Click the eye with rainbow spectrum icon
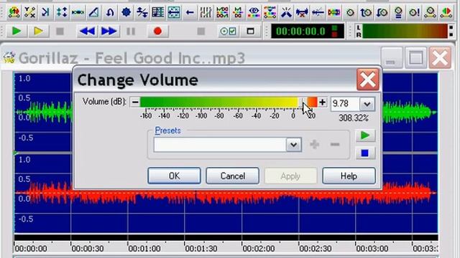Screen dimensions: 460x258 point(254,12)
